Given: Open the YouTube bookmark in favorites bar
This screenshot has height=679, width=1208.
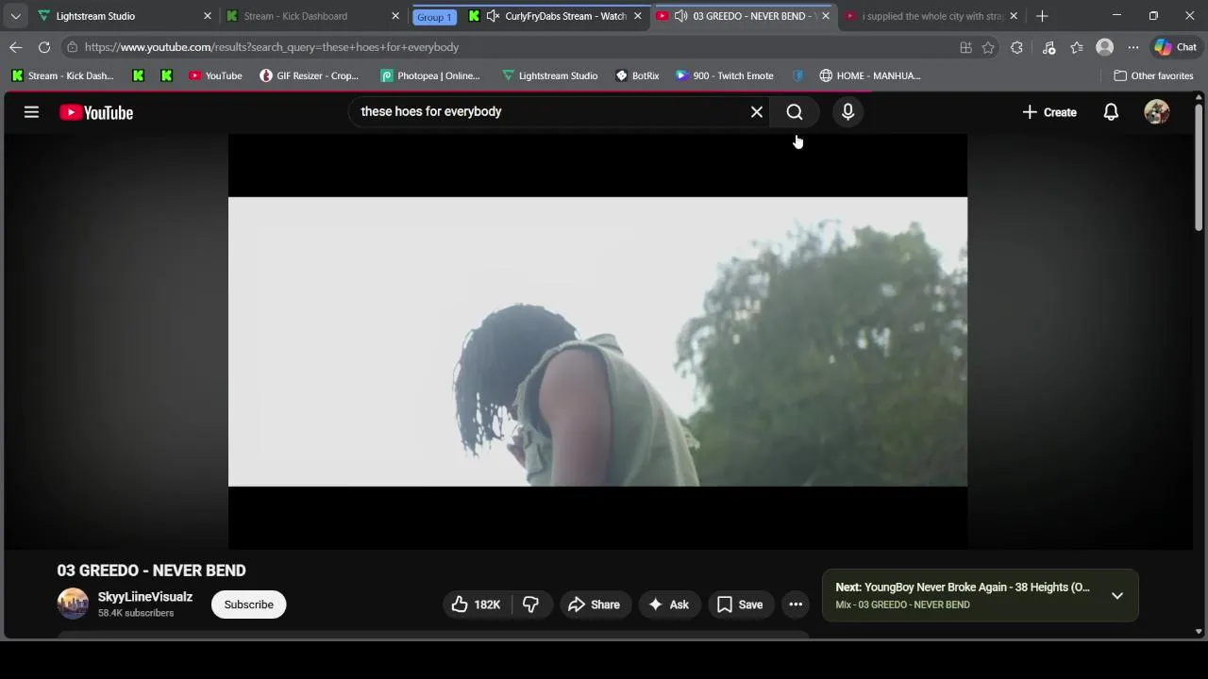Looking at the screenshot, I should [215, 75].
